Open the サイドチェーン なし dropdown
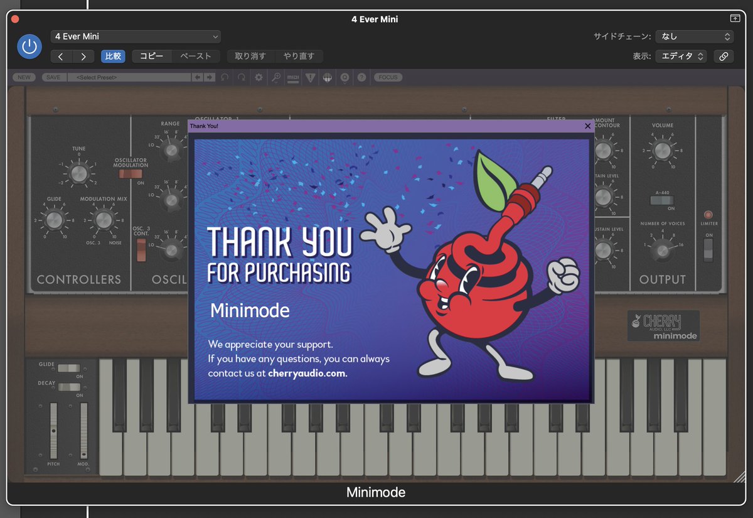 [x=695, y=36]
